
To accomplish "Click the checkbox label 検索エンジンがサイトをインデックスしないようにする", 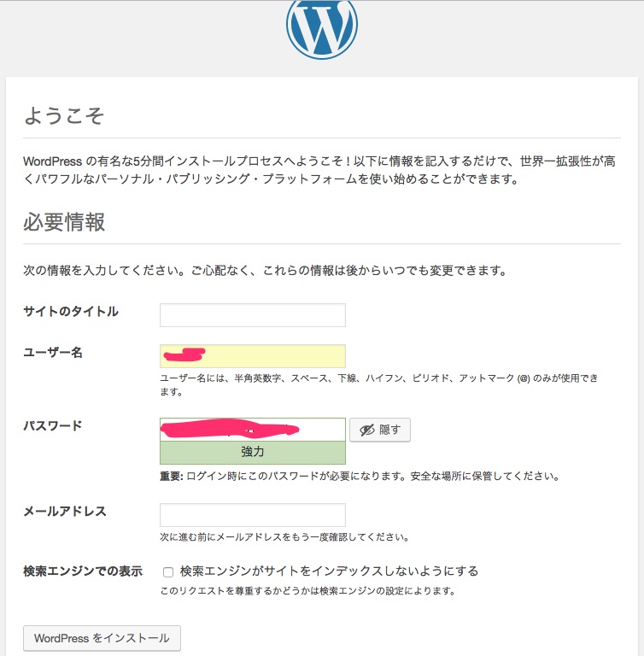I will (329, 571).
